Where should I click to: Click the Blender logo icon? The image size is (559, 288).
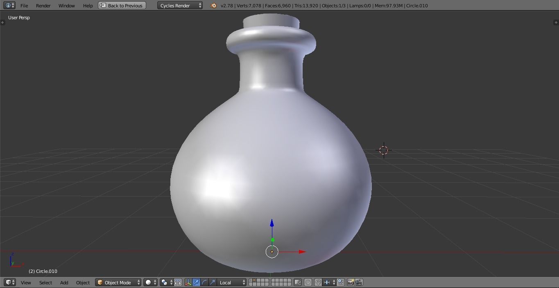pyautogui.click(x=213, y=5)
